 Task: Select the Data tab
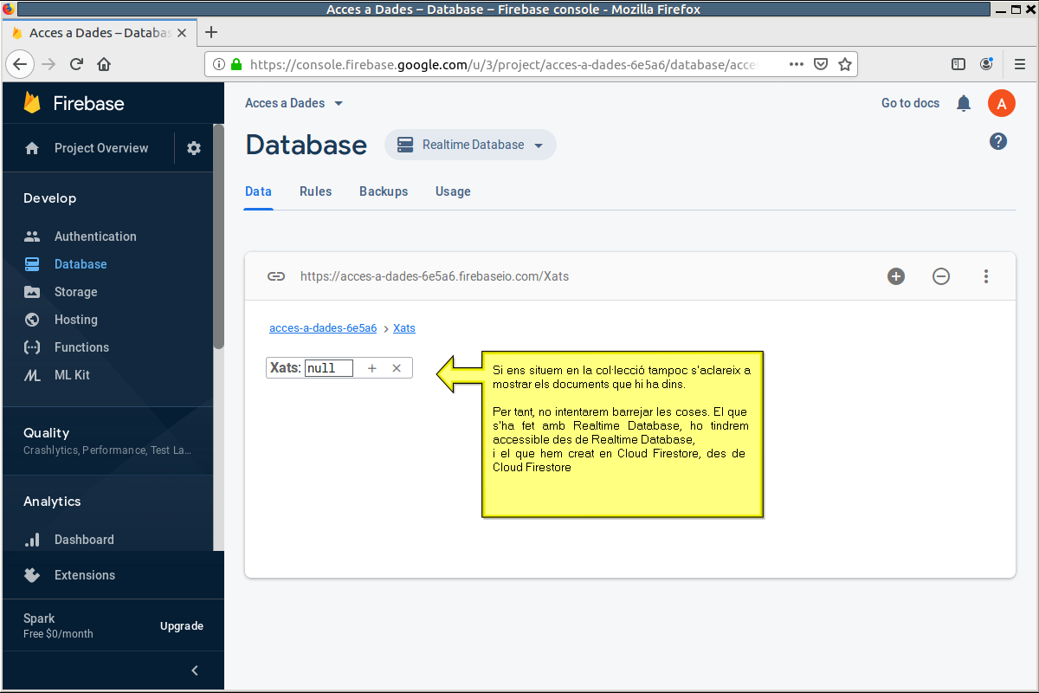click(x=258, y=191)
